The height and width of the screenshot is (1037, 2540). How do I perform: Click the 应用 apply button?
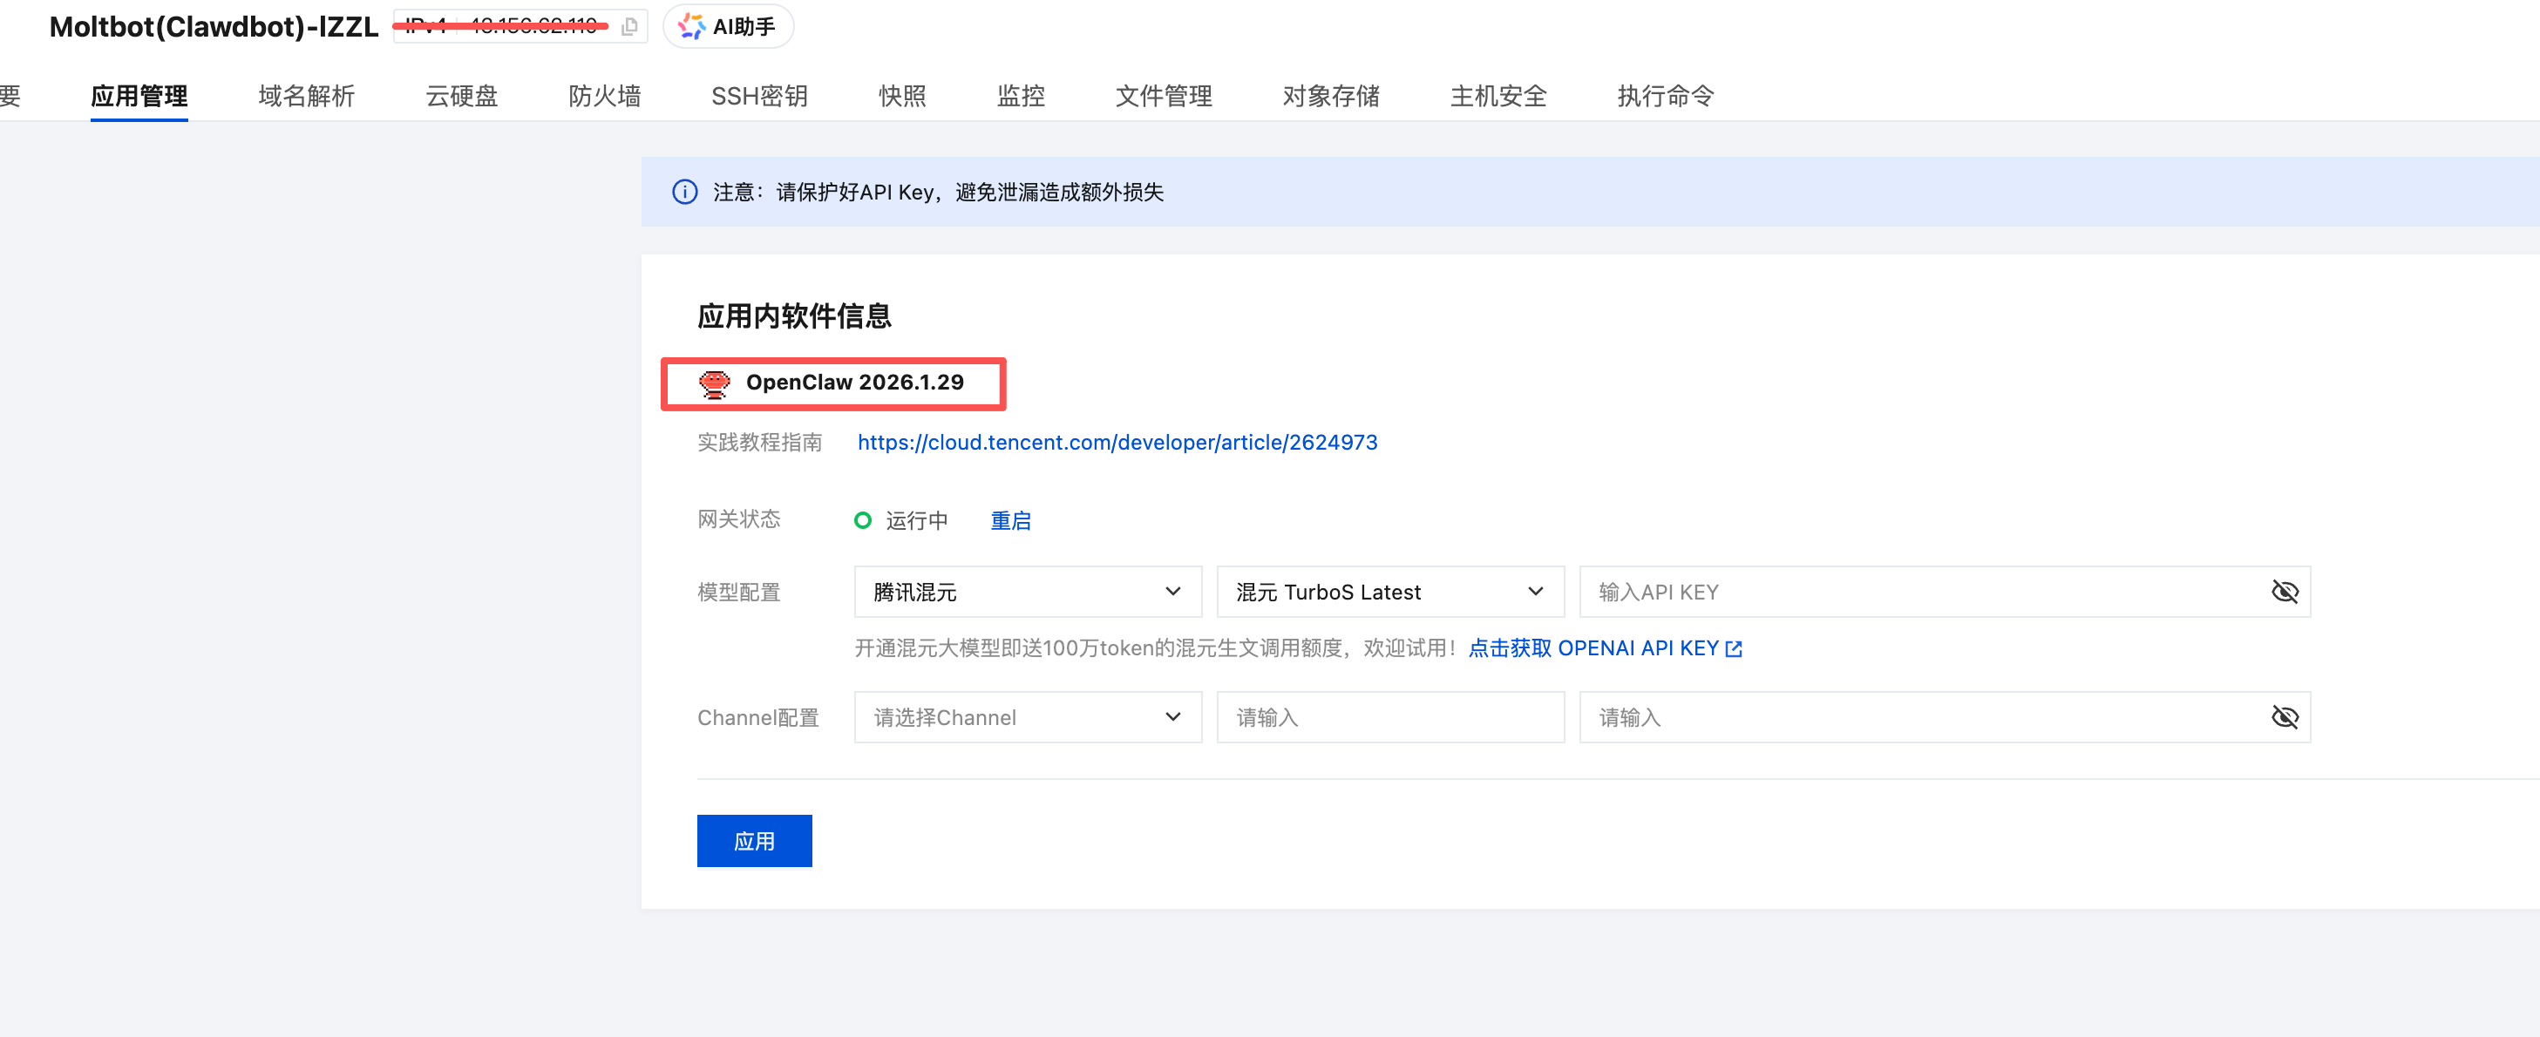753,840
